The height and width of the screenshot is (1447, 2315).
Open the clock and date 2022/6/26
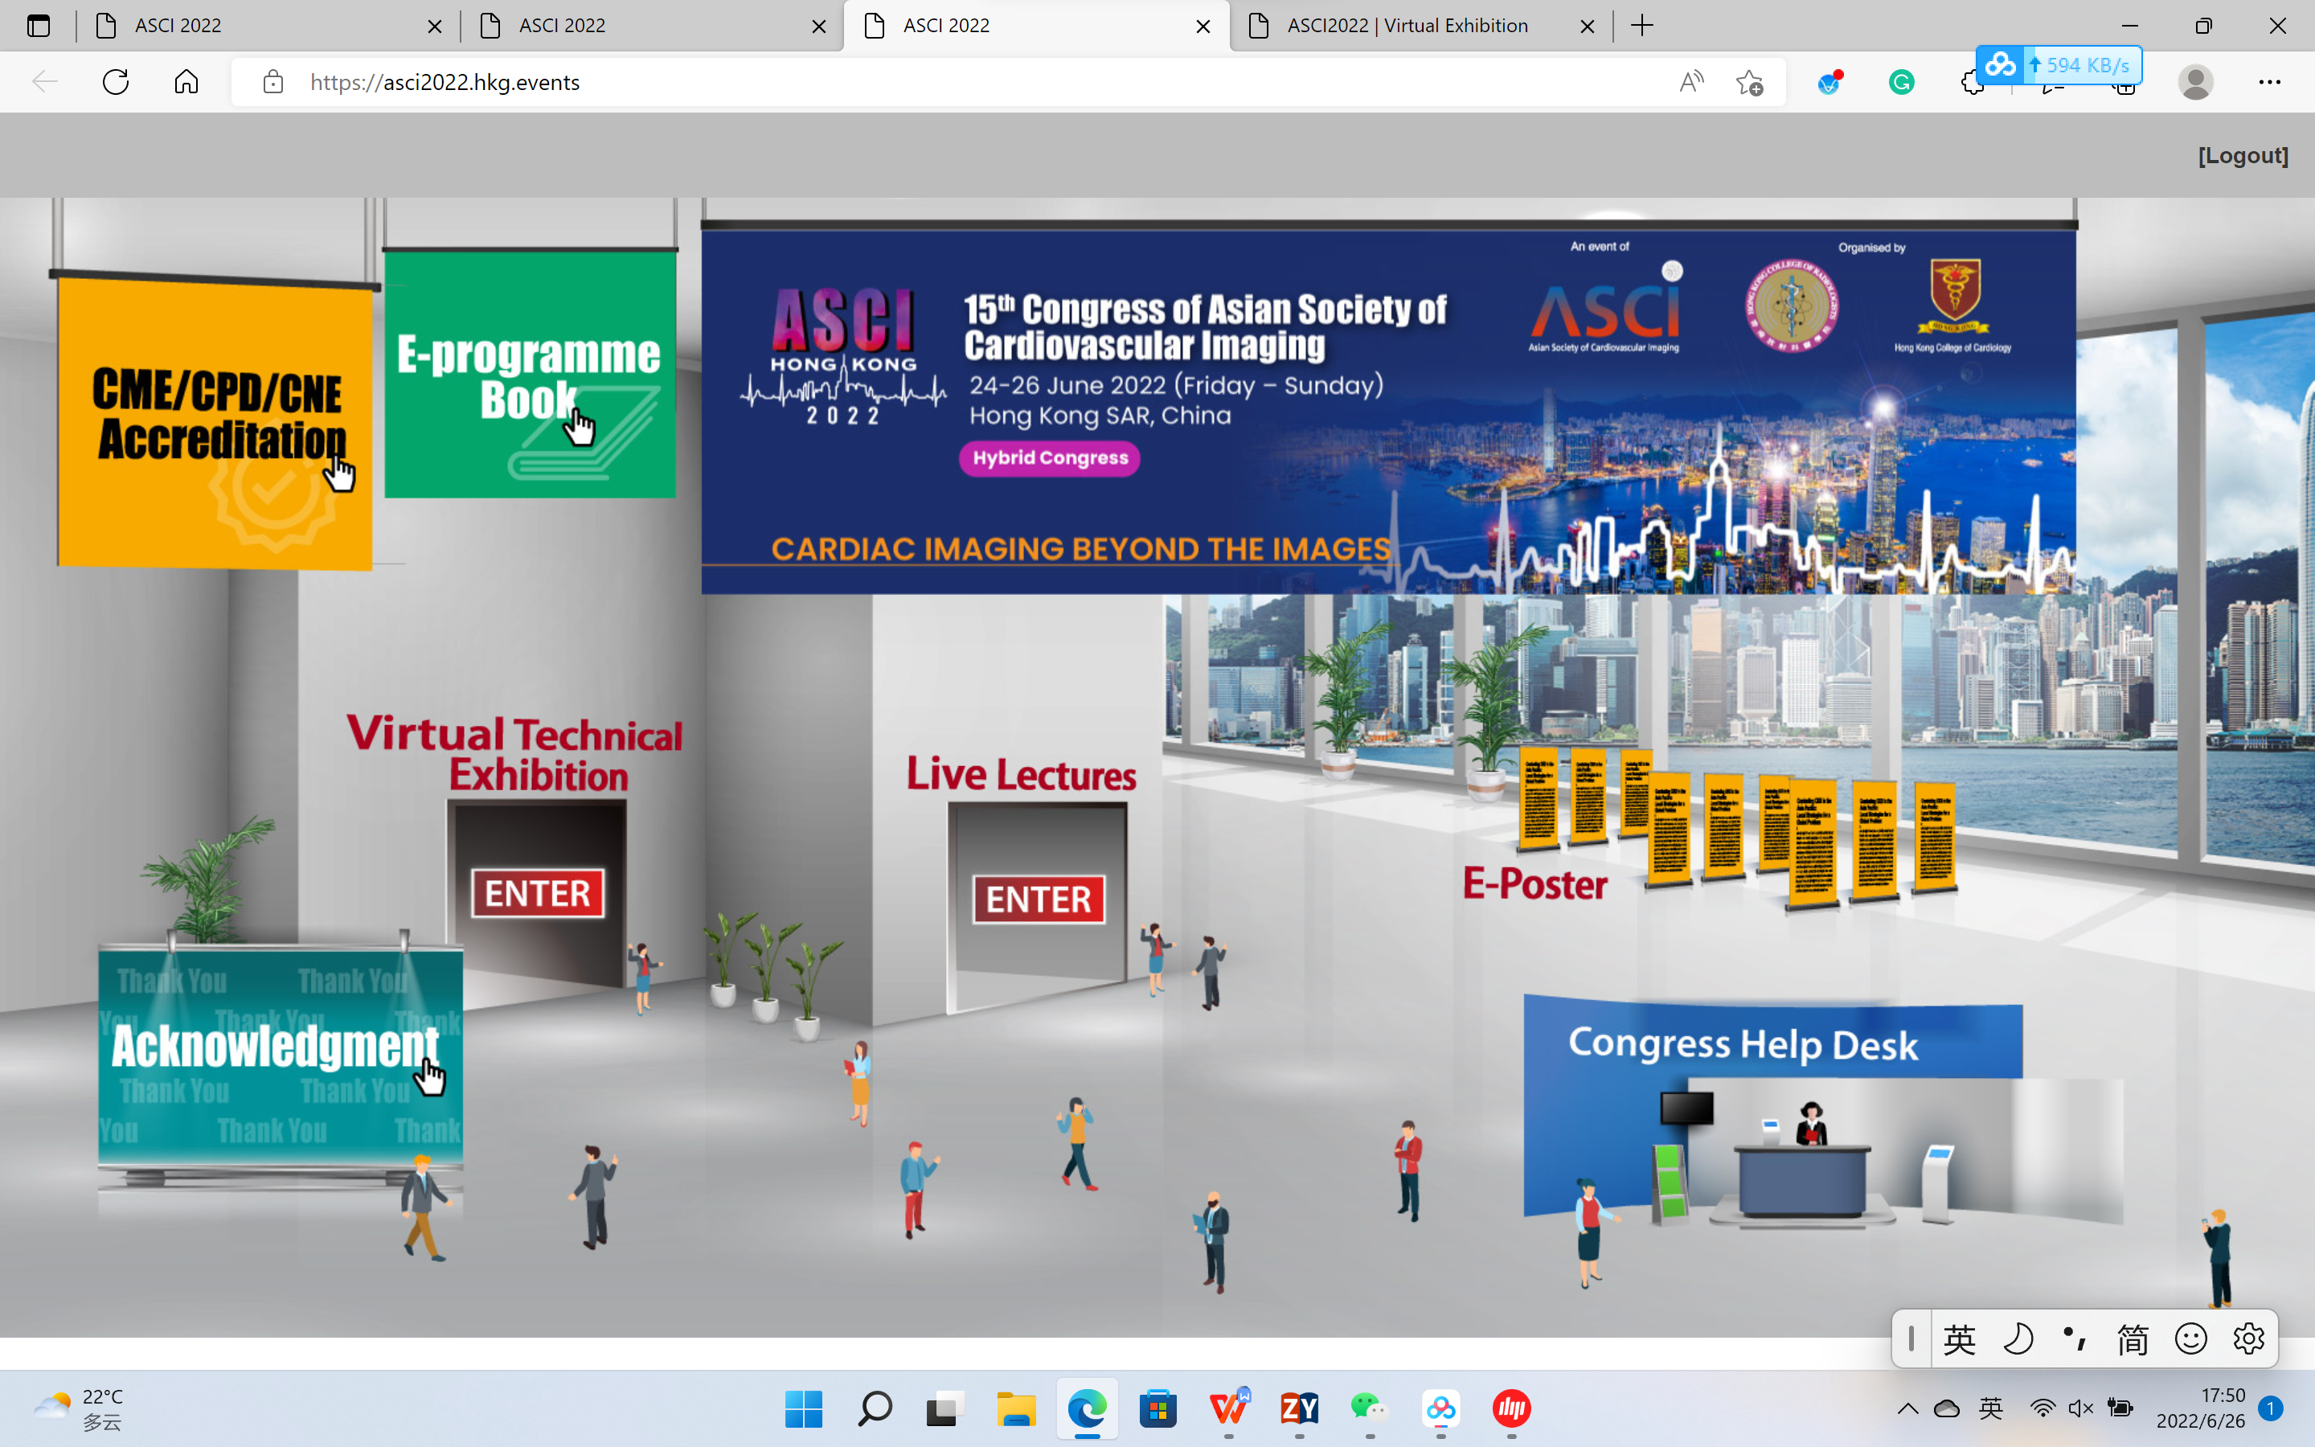click(2200, 1408)
